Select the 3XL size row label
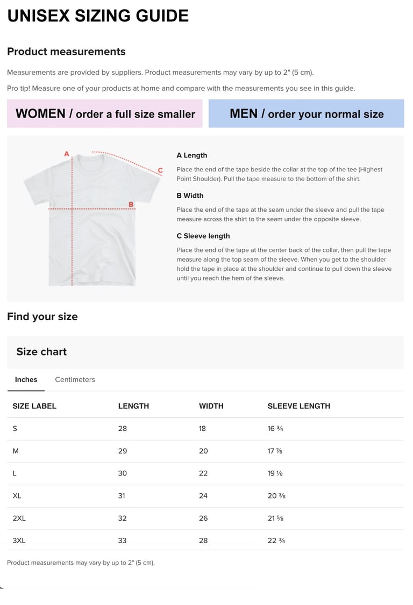Image resolution: width=413 pixels, height=605 pixels. click(x=19, y=540)
